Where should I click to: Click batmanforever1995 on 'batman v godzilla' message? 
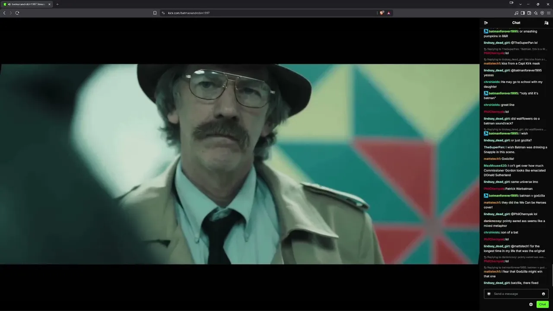(503, 196)
